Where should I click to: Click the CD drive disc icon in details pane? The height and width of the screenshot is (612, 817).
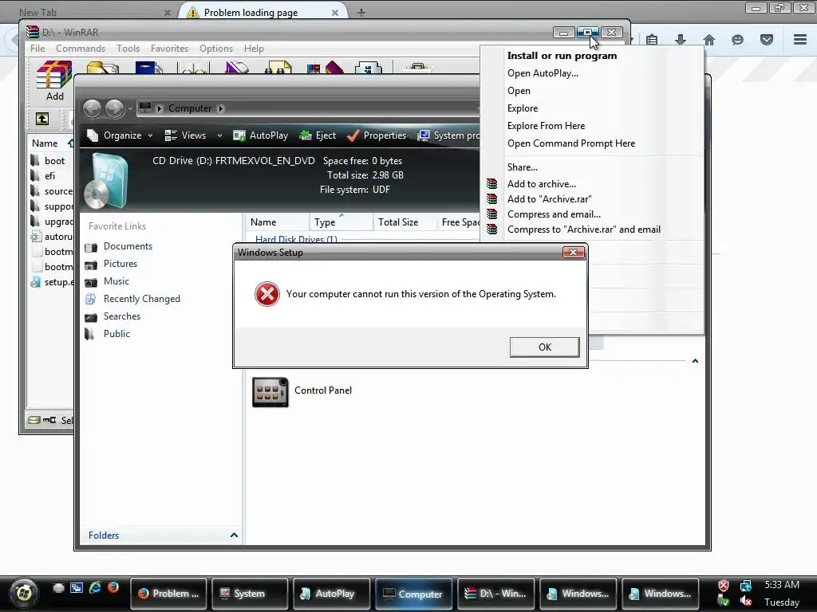106,181
